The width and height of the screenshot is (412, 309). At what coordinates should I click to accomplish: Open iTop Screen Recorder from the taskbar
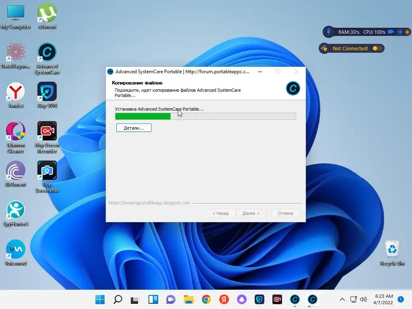click(x=277, y=299)
